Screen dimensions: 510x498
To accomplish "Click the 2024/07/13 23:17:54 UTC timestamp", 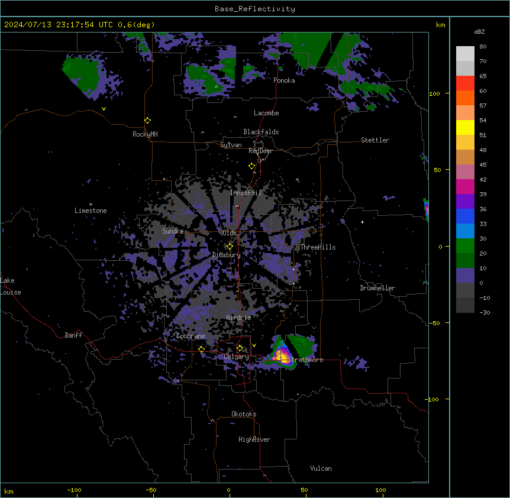I will coord(59,25).
